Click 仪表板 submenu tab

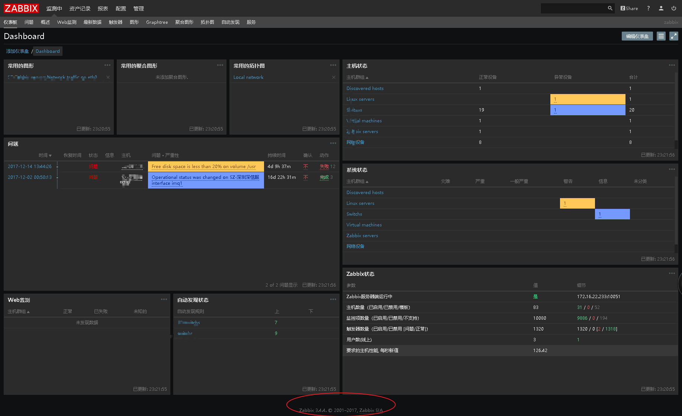click(x=10, y=22)
